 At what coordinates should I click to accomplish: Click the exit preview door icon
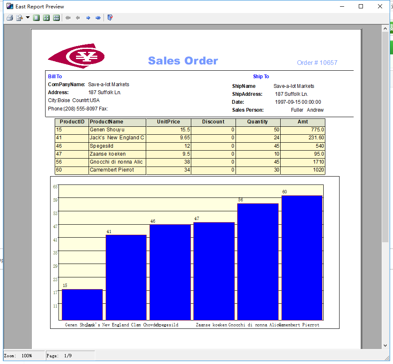pyautogui.click(x=110, y=18)
